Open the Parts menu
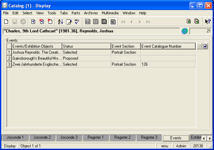The image size is (214, 150). tap(76, 13)
